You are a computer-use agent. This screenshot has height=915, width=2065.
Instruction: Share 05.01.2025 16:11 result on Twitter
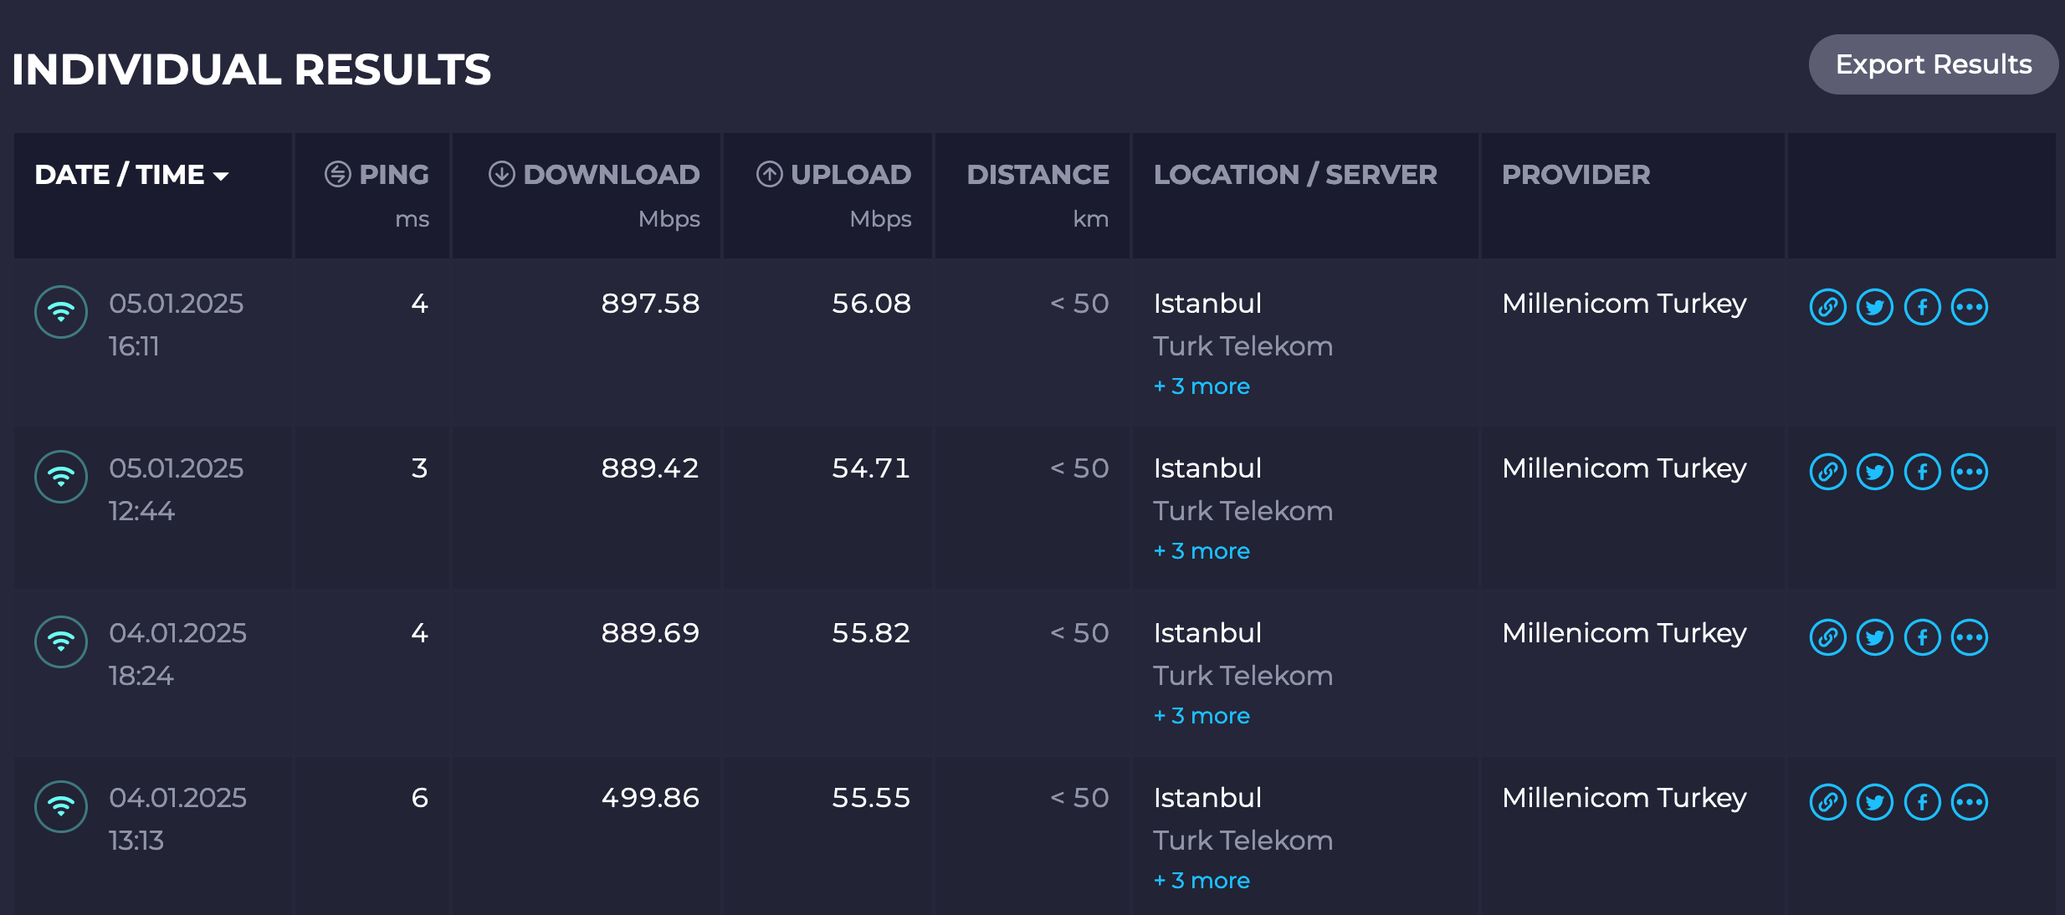click(x=1875, y=307)
